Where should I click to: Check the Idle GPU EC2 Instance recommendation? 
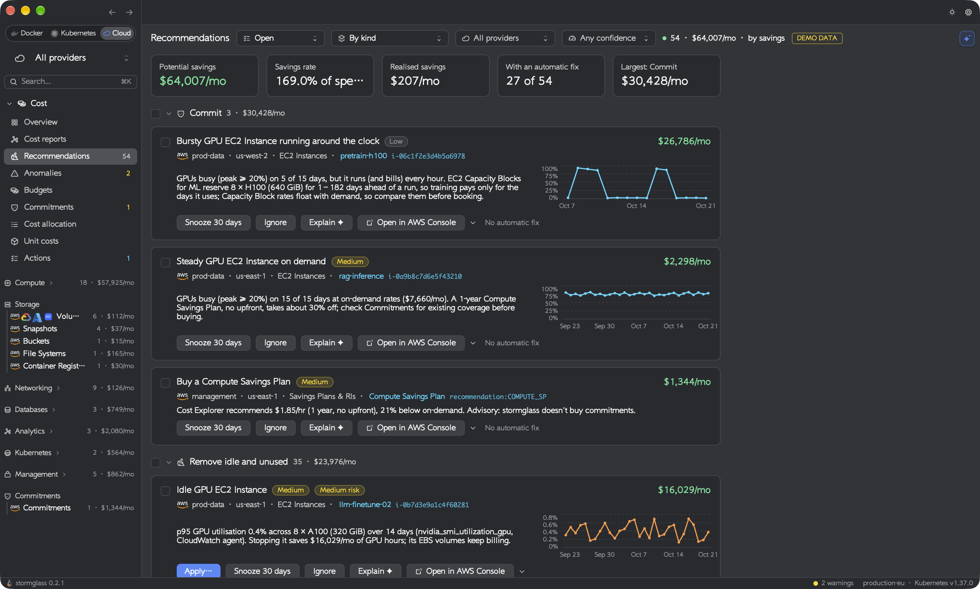click(165, 491)
